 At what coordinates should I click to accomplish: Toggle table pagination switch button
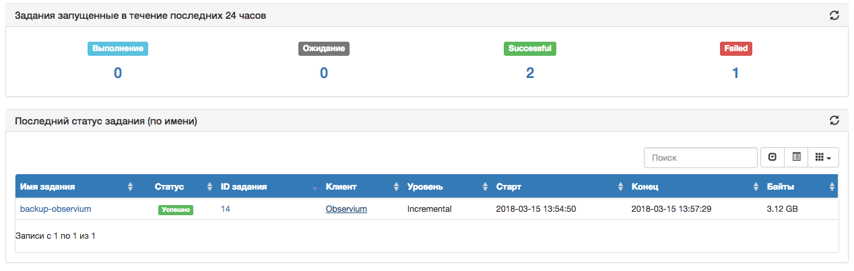click(x=772, y=157)
